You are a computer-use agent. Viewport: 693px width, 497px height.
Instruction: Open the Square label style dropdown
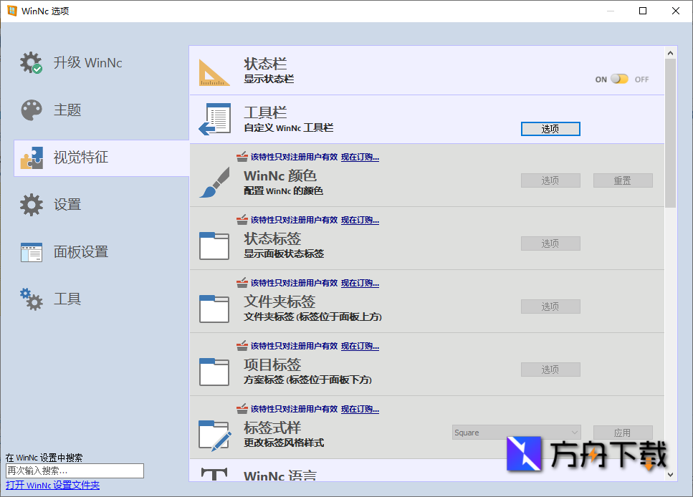[x=516, y=433]
